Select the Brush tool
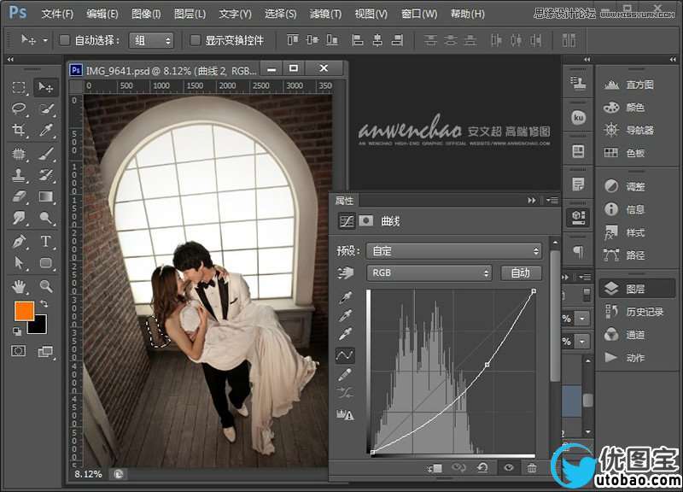This screenshot has height=492, width=683. [46, 154]
